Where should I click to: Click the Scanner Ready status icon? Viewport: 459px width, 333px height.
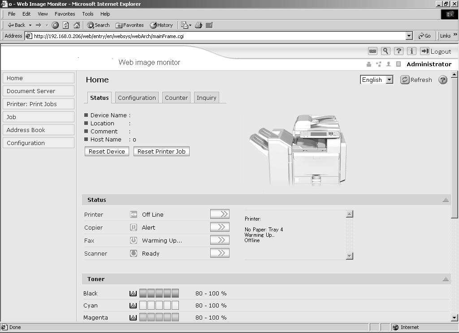[x=134, y=253]
